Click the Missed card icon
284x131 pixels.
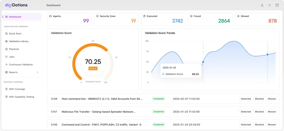238,16
